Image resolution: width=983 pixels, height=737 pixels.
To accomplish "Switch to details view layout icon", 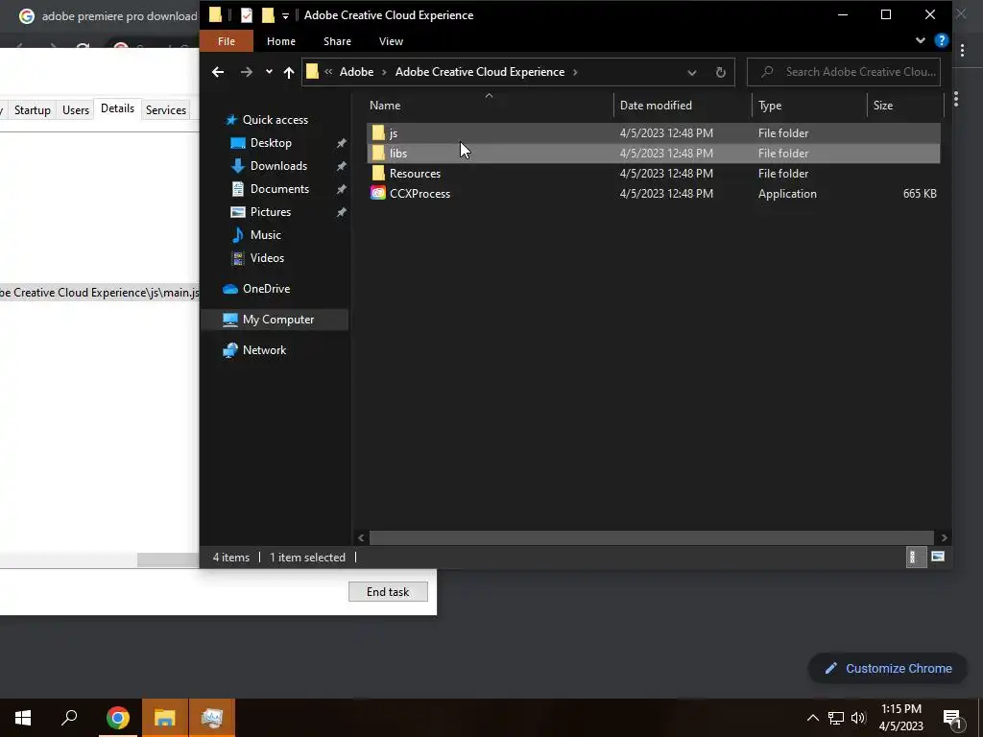I will 915,558.
